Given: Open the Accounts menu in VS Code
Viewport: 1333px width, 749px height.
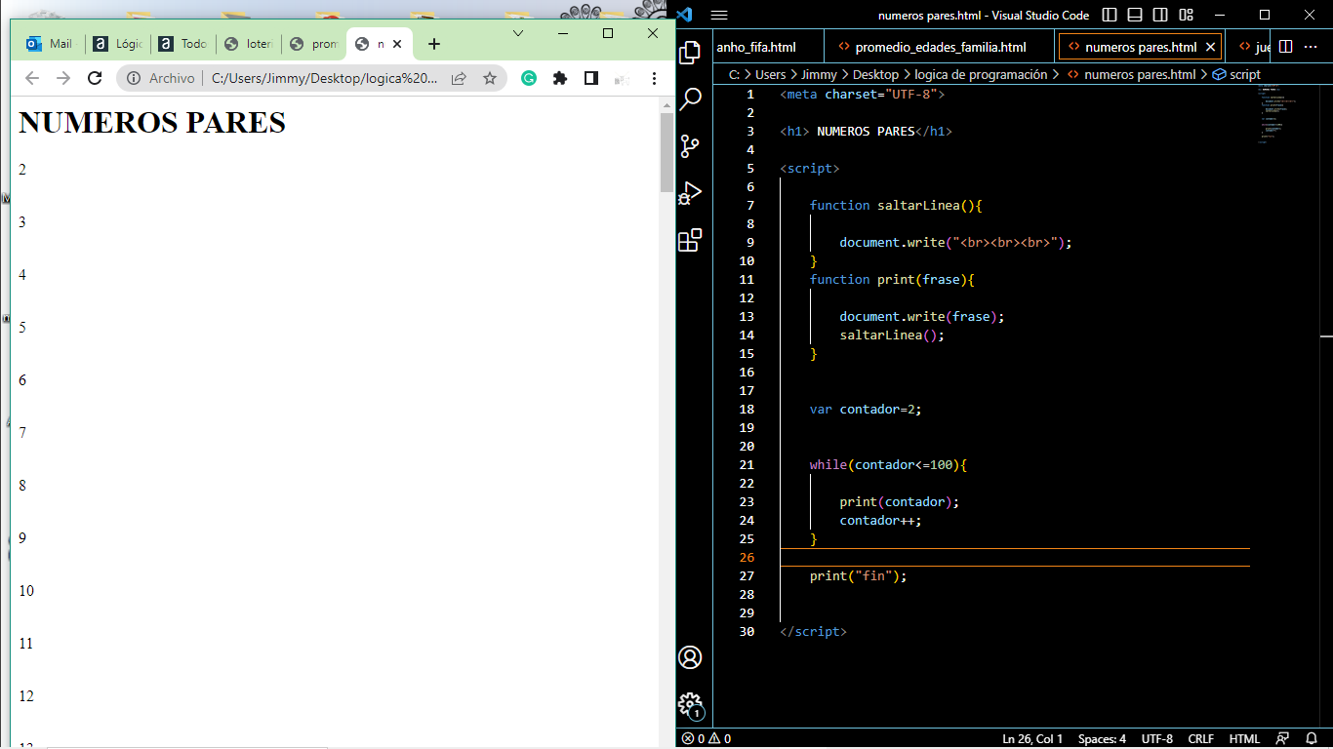Looking at the screenshot, I should tap(690, 657).
